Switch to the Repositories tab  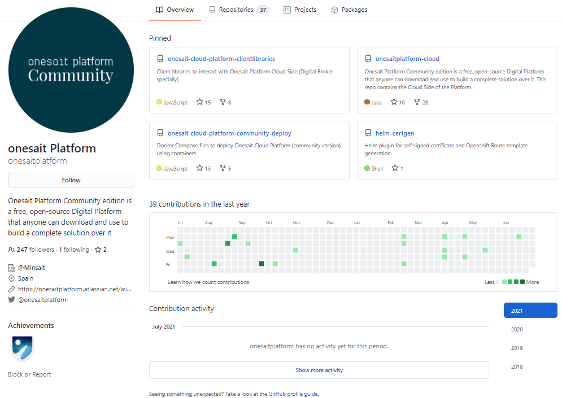pos(239,10)
